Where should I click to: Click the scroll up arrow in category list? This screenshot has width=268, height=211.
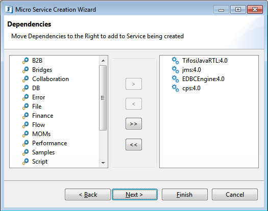click(x=103, y=61)
